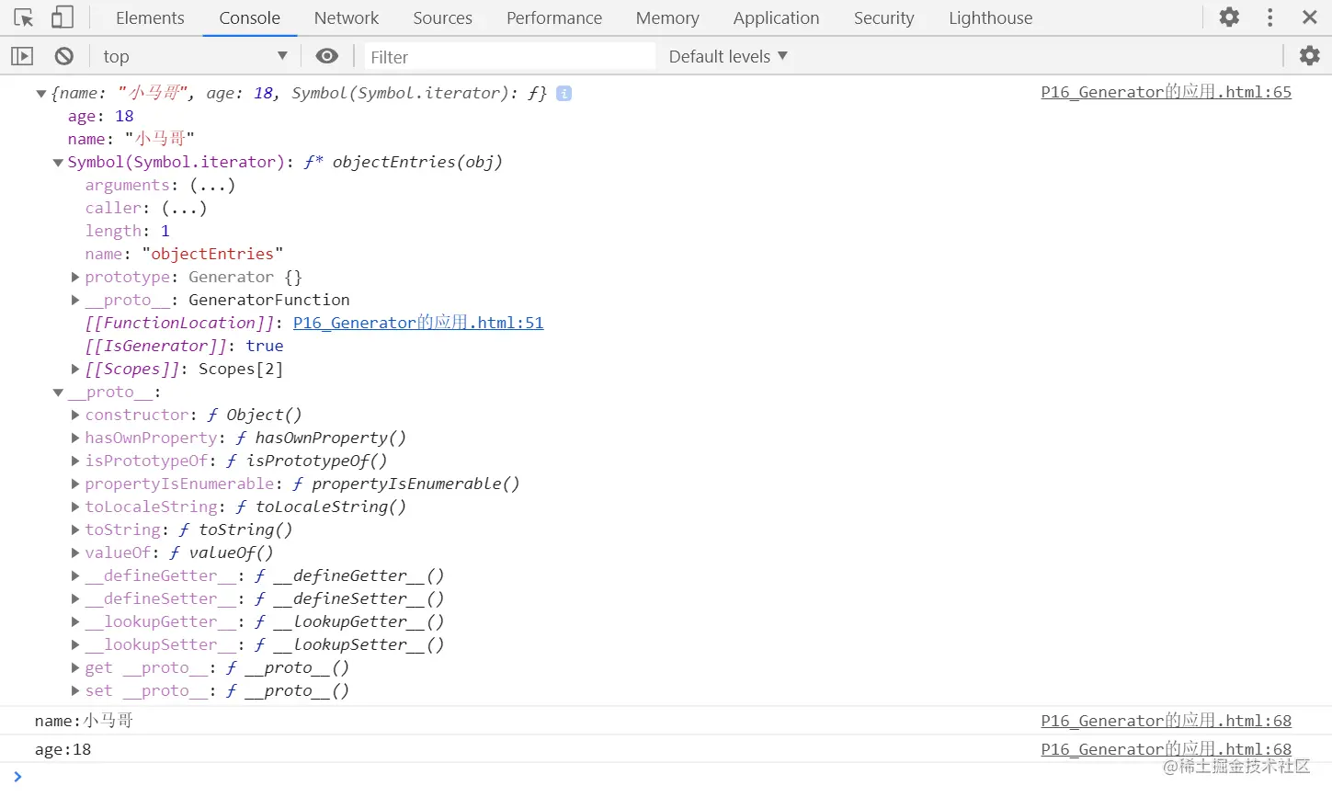Invoke the caller (...) getter
Image resolution: width=1332 pixels, height=797 pixels.
184,208
